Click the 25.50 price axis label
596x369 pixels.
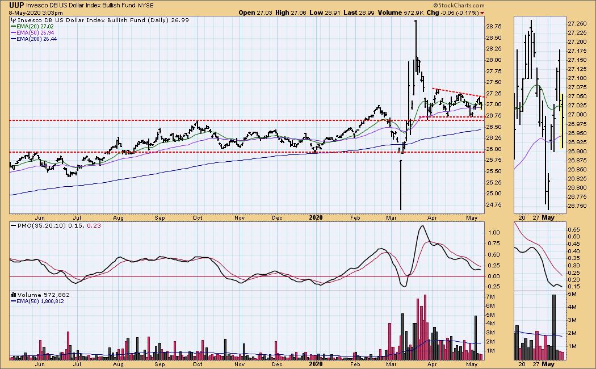pyautogui.click(x=493, y=171)
